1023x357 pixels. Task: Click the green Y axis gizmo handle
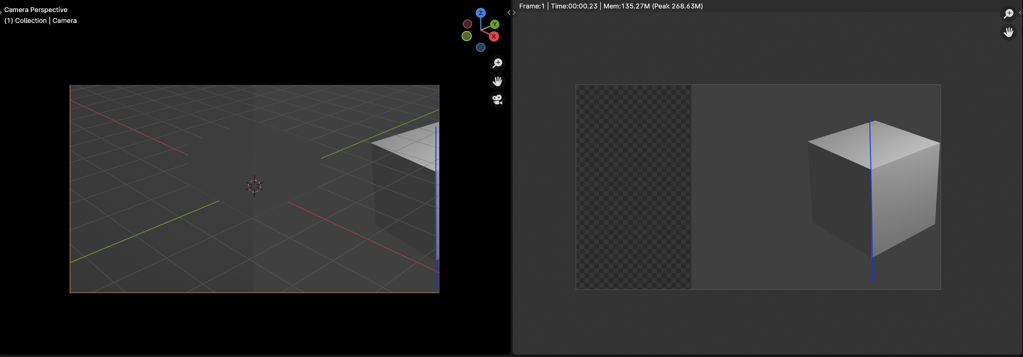(x=494, y=24)
